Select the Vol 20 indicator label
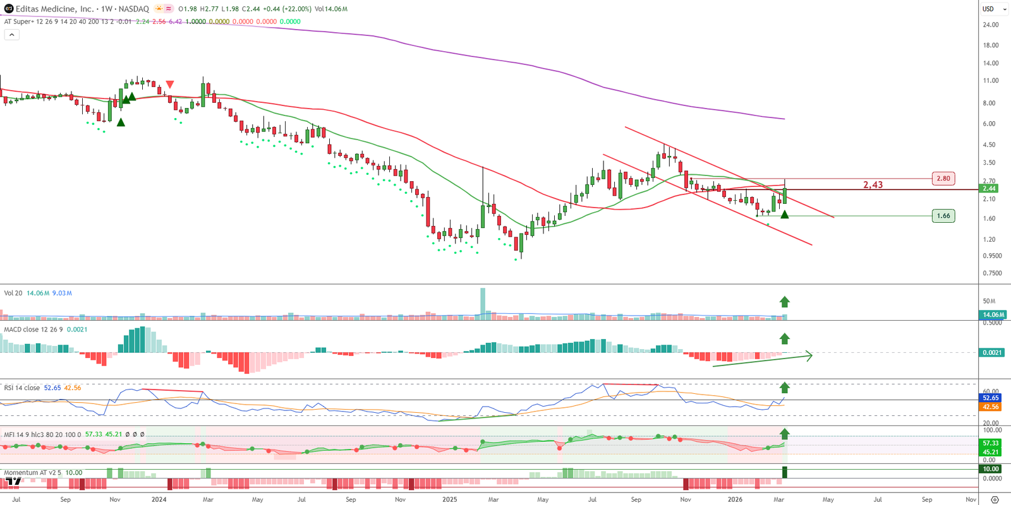Screen dimensions: 1011x505 (x=13, y=293)
